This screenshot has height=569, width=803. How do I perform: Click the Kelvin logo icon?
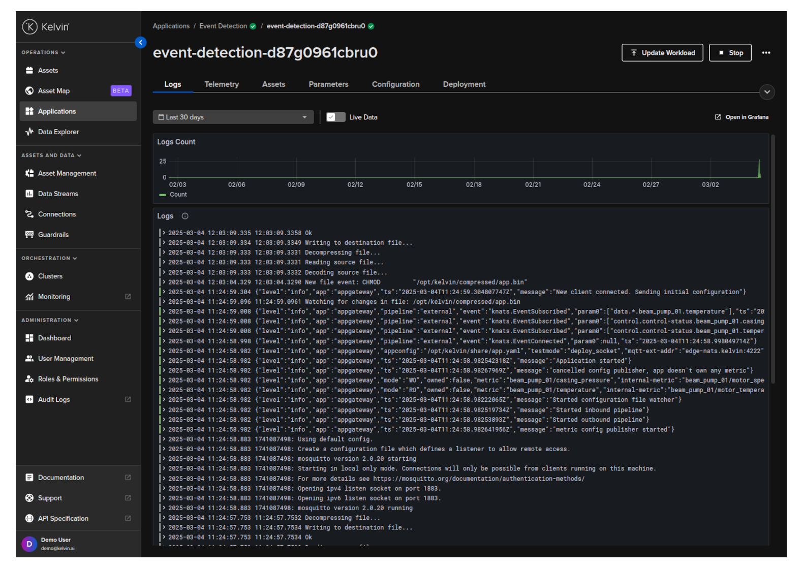pyautogui.click(x=29, y=27)
